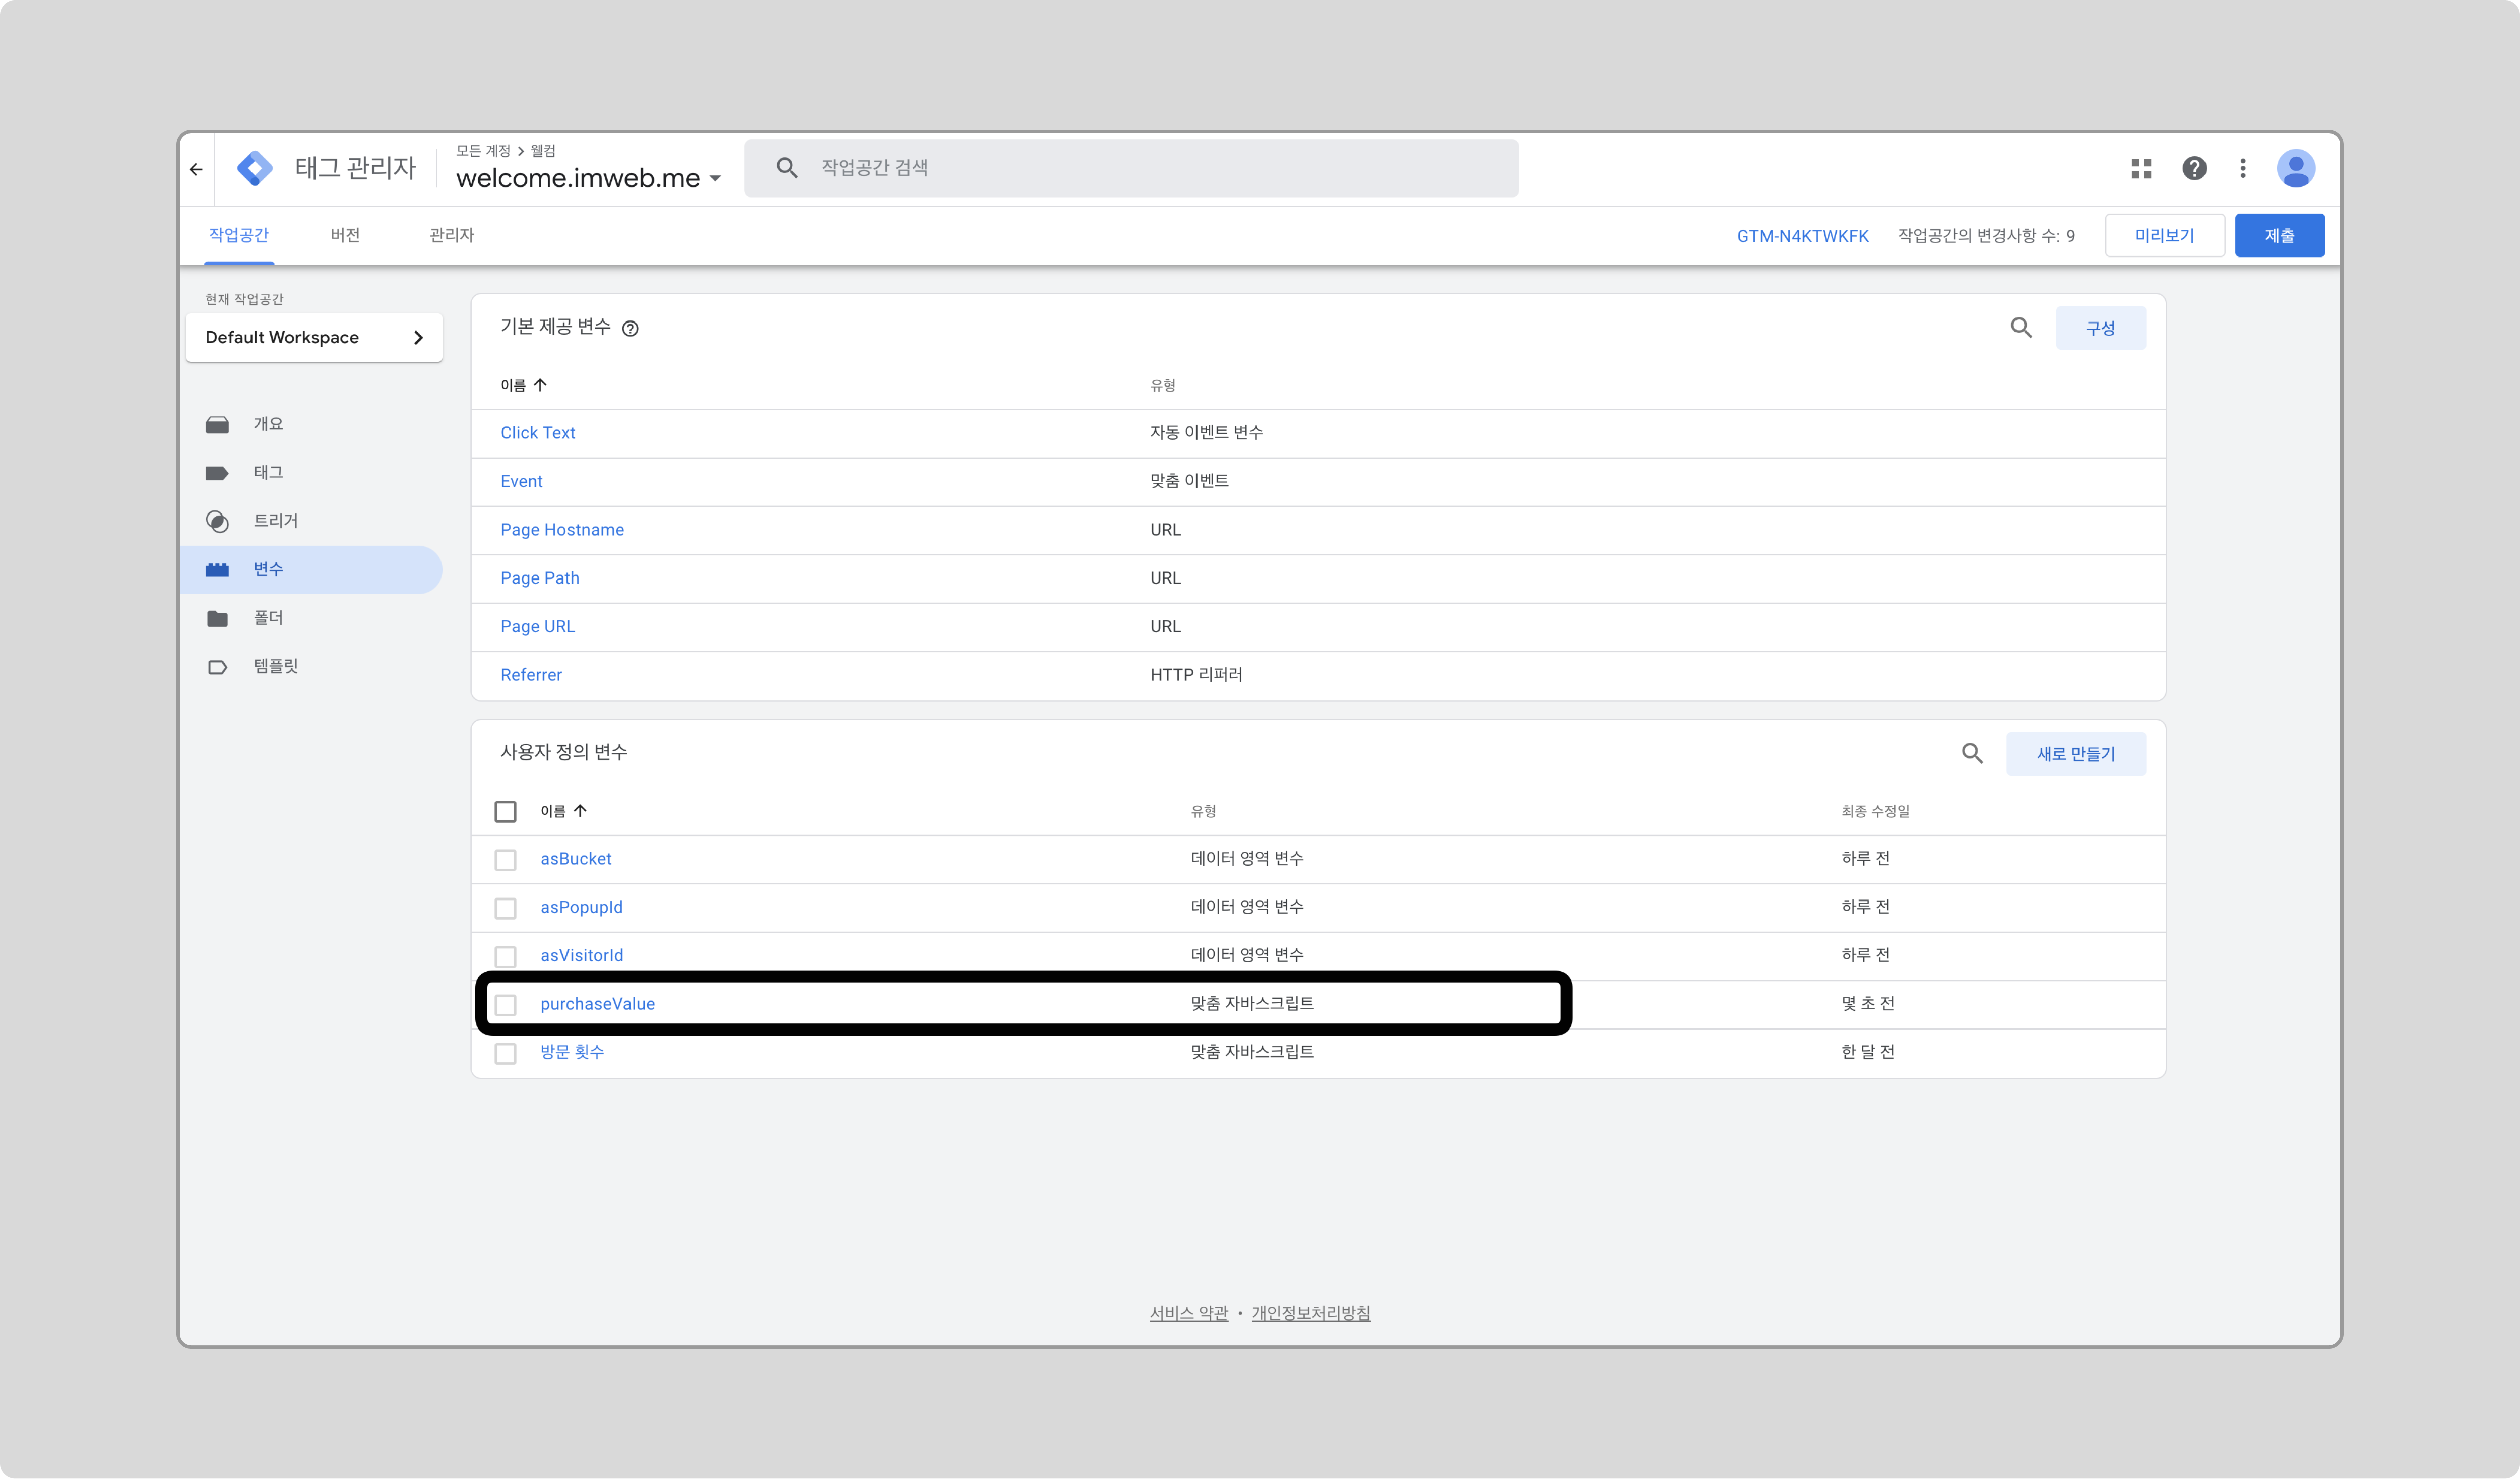Click the 몇 초 전 modified cell
2520x1479 pixels.
tap(1867, 1004)
